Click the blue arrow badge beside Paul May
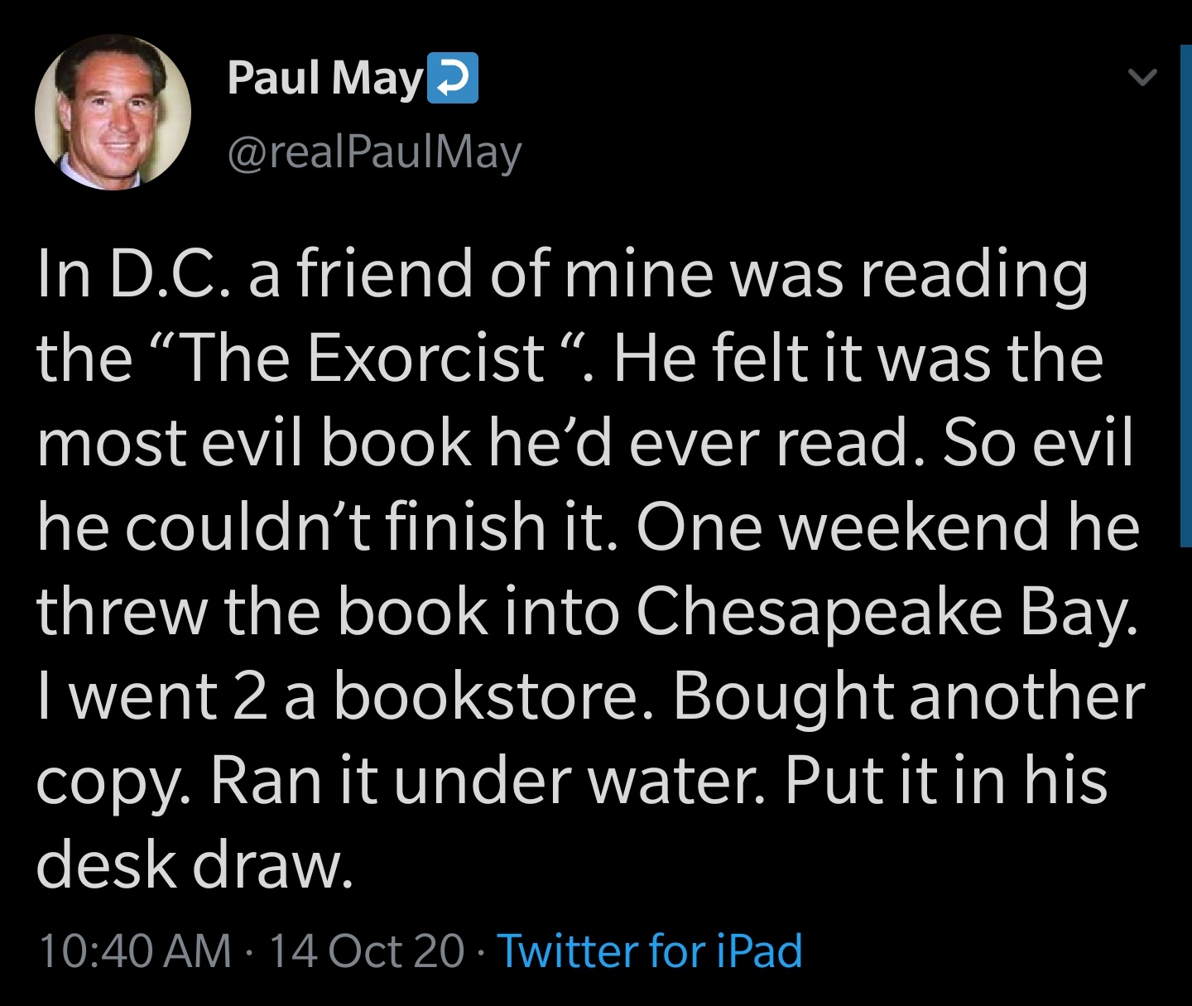Viewport: 1192px width, 1006px height. coord(452,79)
